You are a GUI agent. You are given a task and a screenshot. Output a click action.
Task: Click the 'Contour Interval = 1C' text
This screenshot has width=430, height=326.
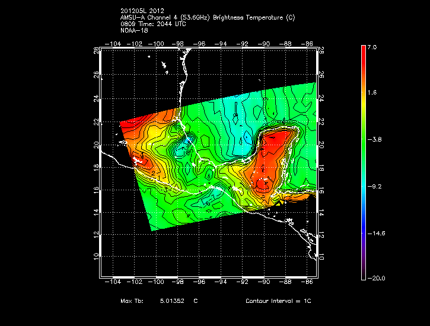[x=278, y=302]
